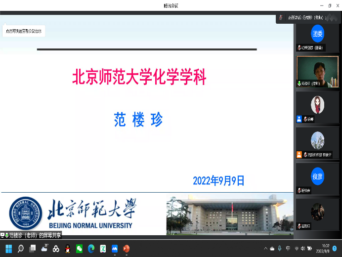This screenshot has width=342, height=257.
Task: Open the weather widget showing 31°
Action: pos(44,248)
